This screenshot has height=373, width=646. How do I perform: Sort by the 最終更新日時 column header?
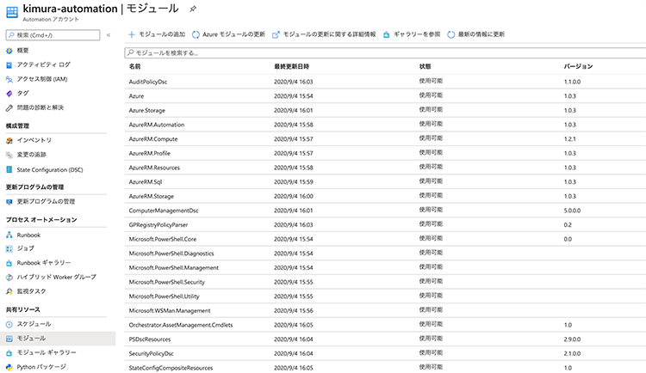[291, 66]
